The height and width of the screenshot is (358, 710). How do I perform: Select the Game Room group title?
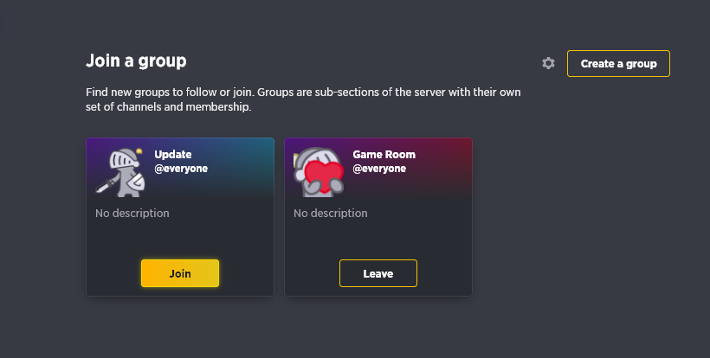(x=384, y=155)
